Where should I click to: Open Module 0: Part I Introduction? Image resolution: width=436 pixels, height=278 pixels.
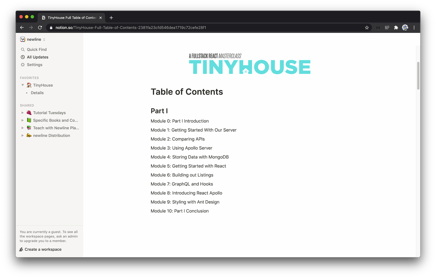180,121
